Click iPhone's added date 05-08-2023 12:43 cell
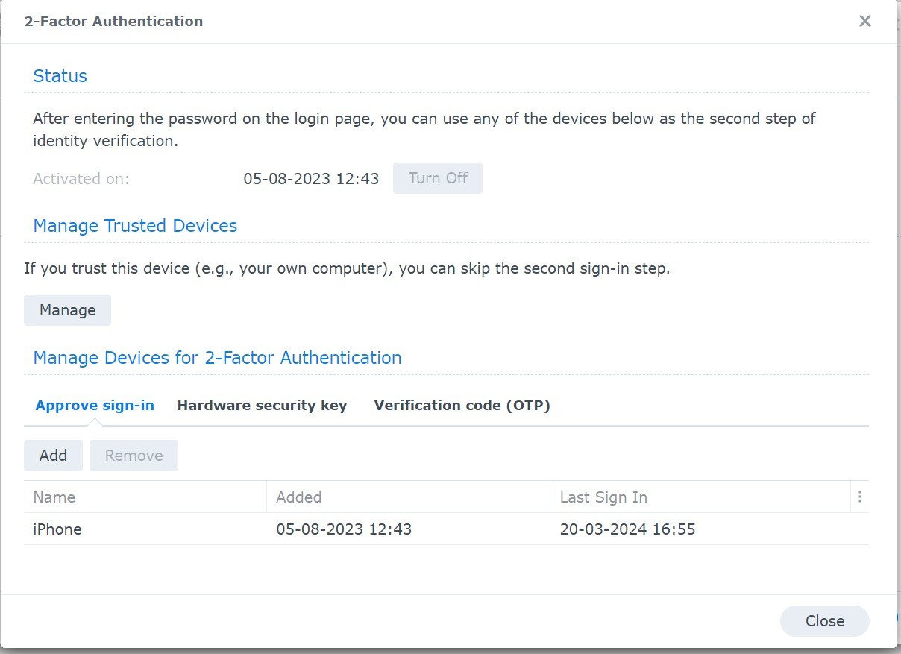The image size is (901, 654). (x=344, y=529)
